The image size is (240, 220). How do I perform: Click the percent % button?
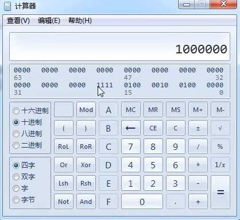(220, 146)
